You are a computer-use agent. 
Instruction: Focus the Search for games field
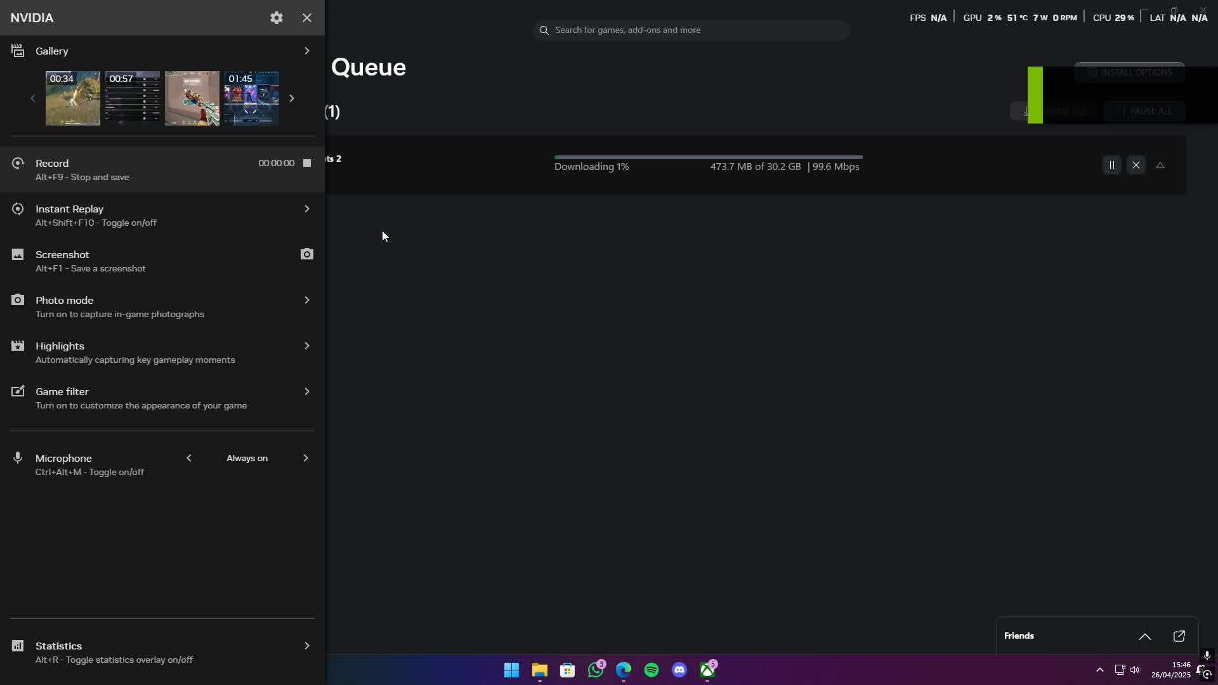point(691,30)
